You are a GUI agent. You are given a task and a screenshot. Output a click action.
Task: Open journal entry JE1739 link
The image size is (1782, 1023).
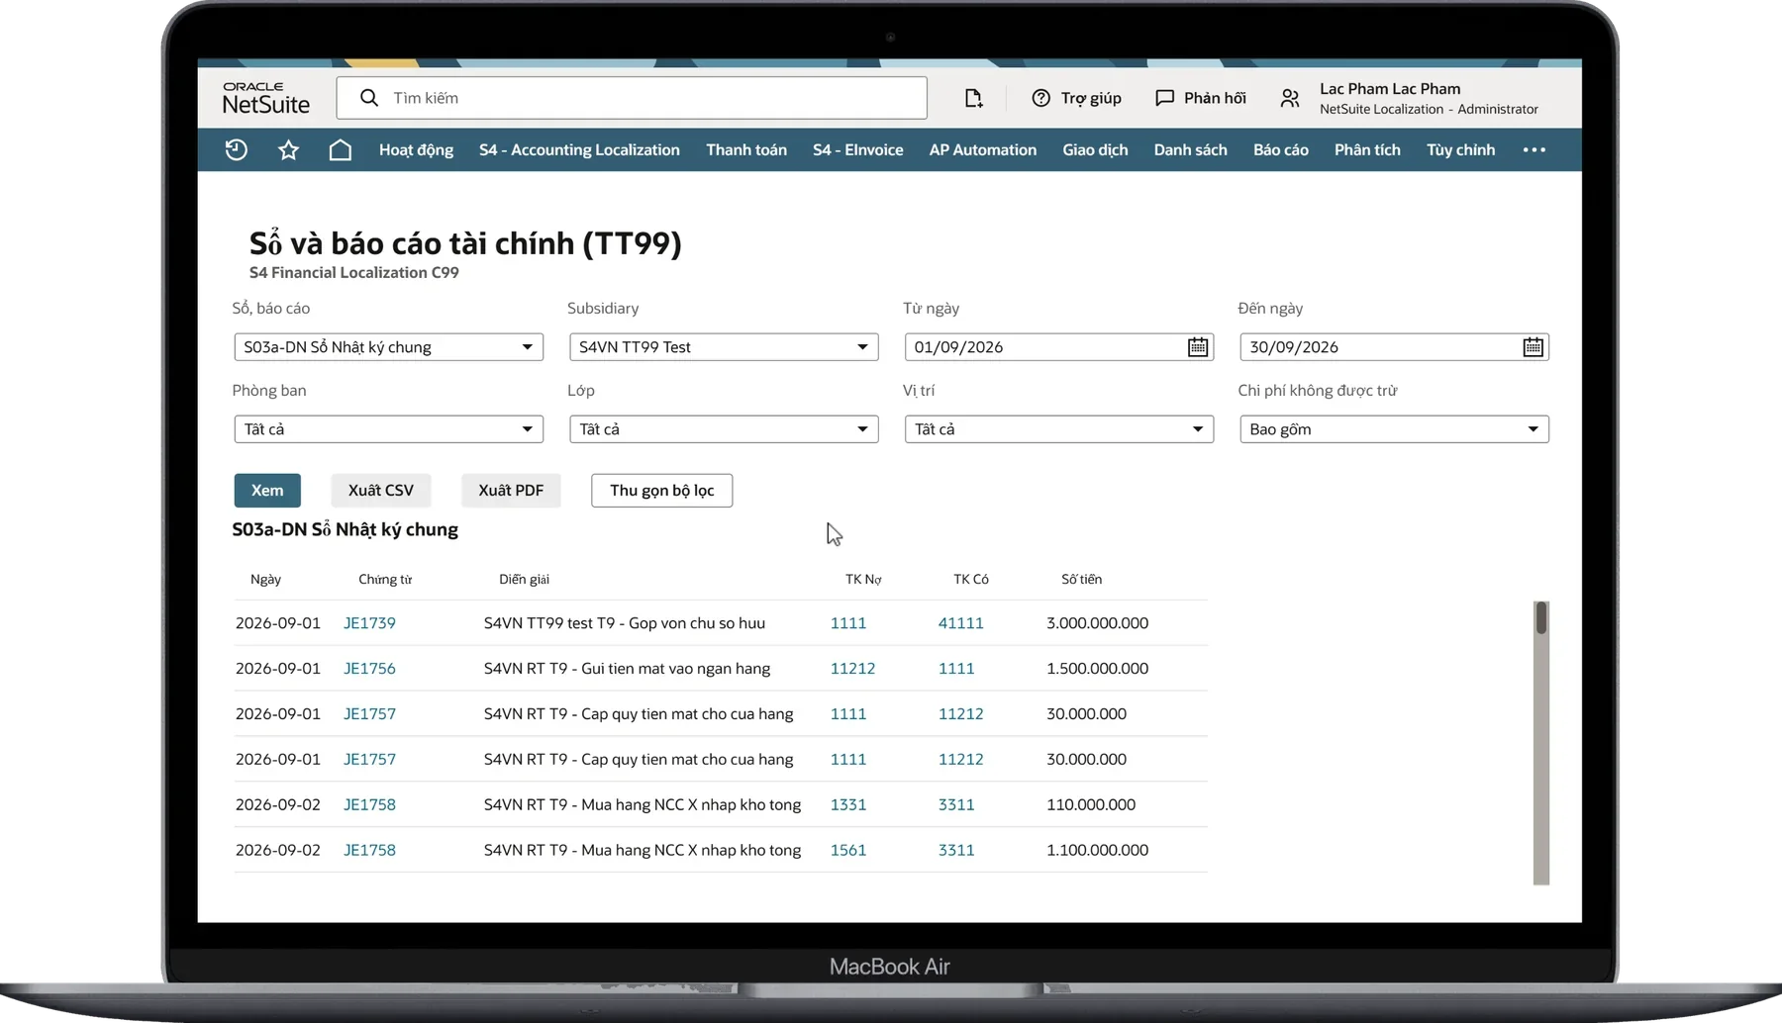[369, 623]
